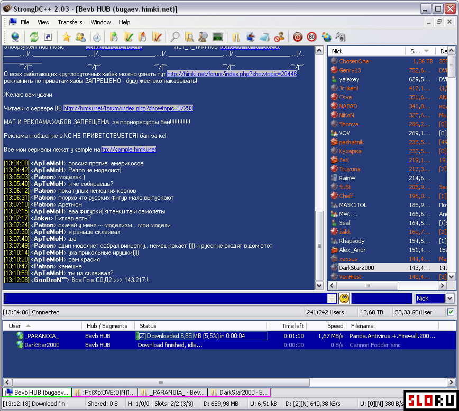Toggle the checkbox right of 53,33 GB/User
Image resolution: width=459 pixels, height=411 pixels.
[x=451, y=312]
